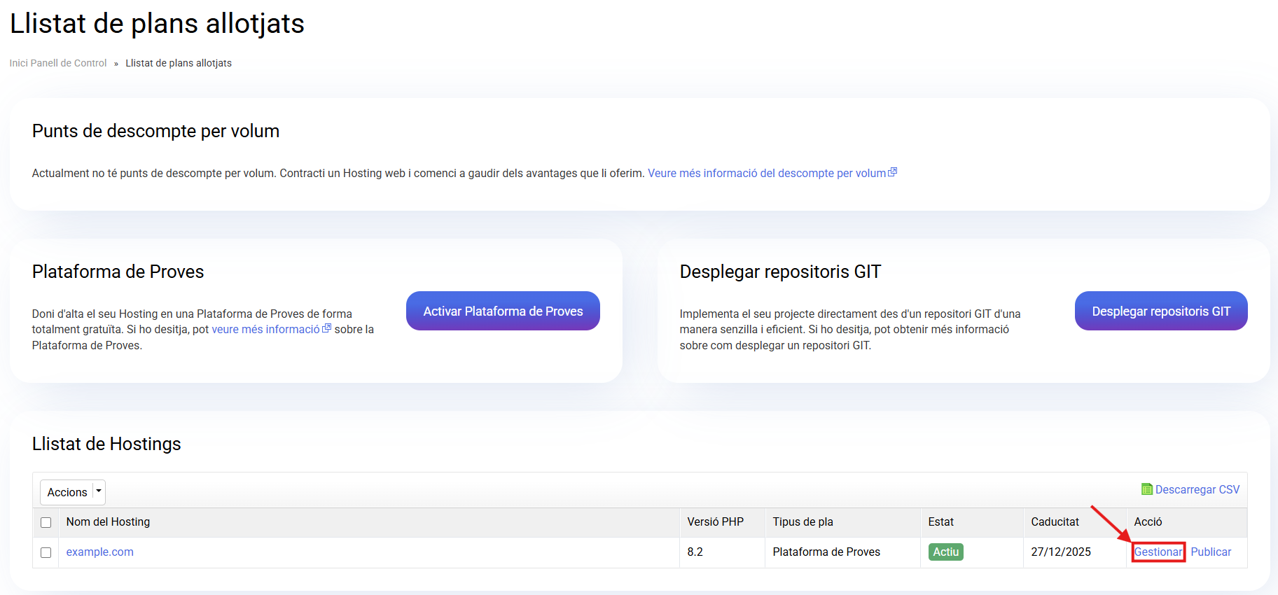The width and height of the screenshot is (1278, 595).
Task: Go to Inici Panell de Control breadcrumb
Action: coord(58,63)
